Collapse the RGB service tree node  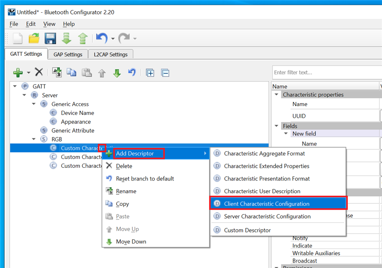(x=34, y=139)
